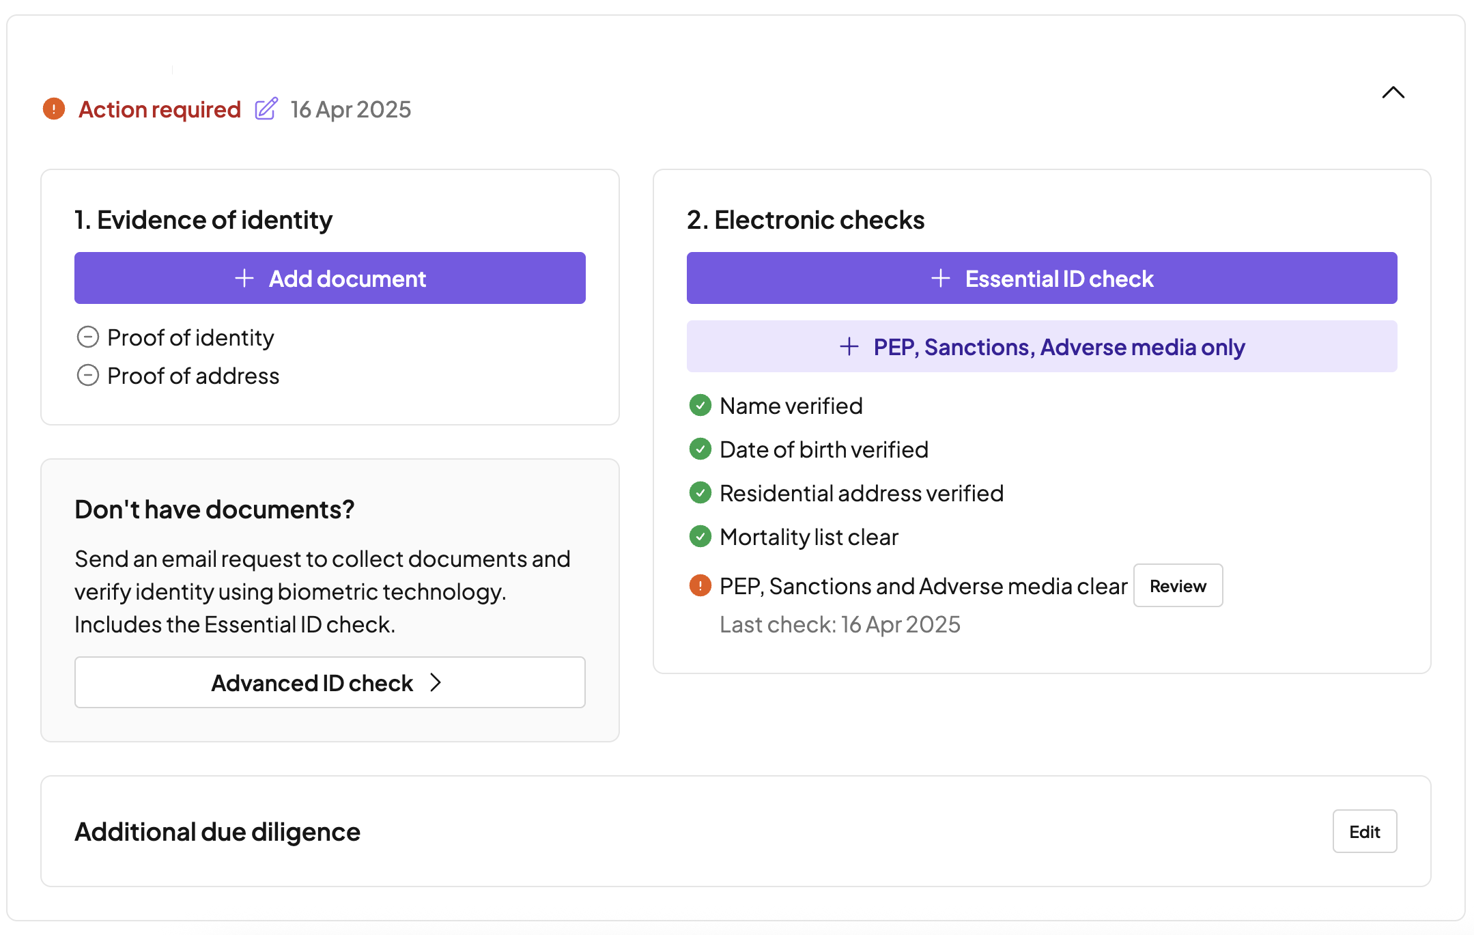Click the Date of birth verified checkmark
Viewport: 1474px width, 935px height.
coord(700,449)
